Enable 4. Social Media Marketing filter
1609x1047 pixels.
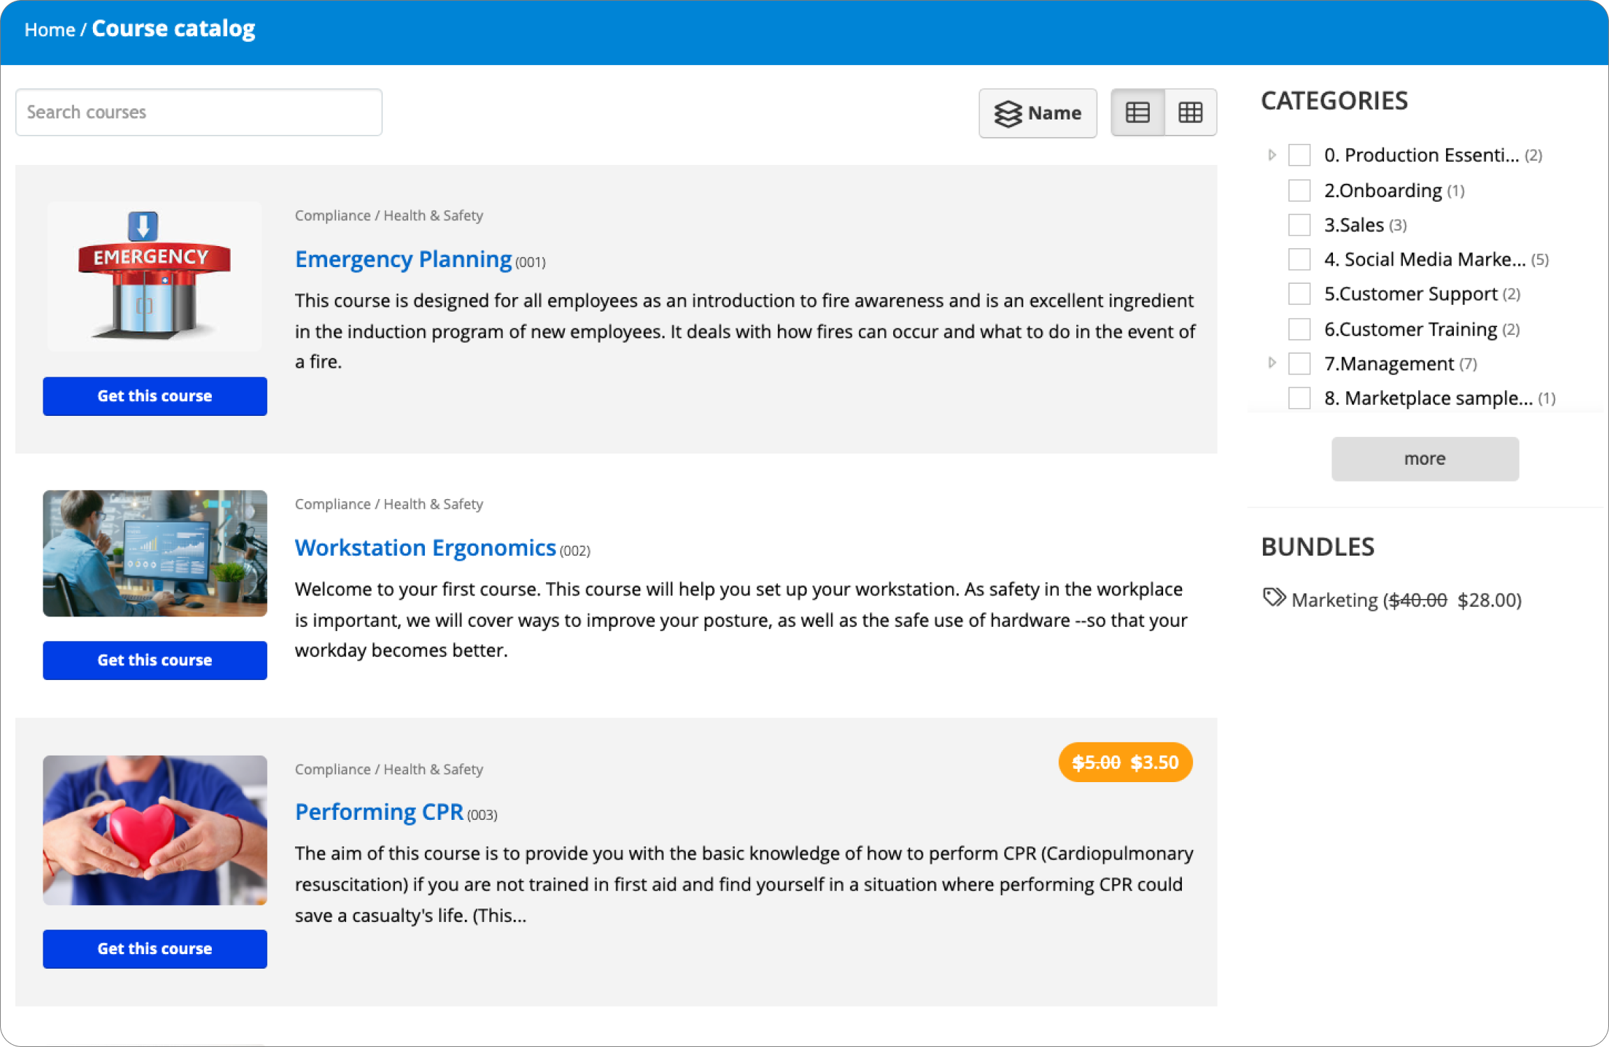[x=1299, y=259]
